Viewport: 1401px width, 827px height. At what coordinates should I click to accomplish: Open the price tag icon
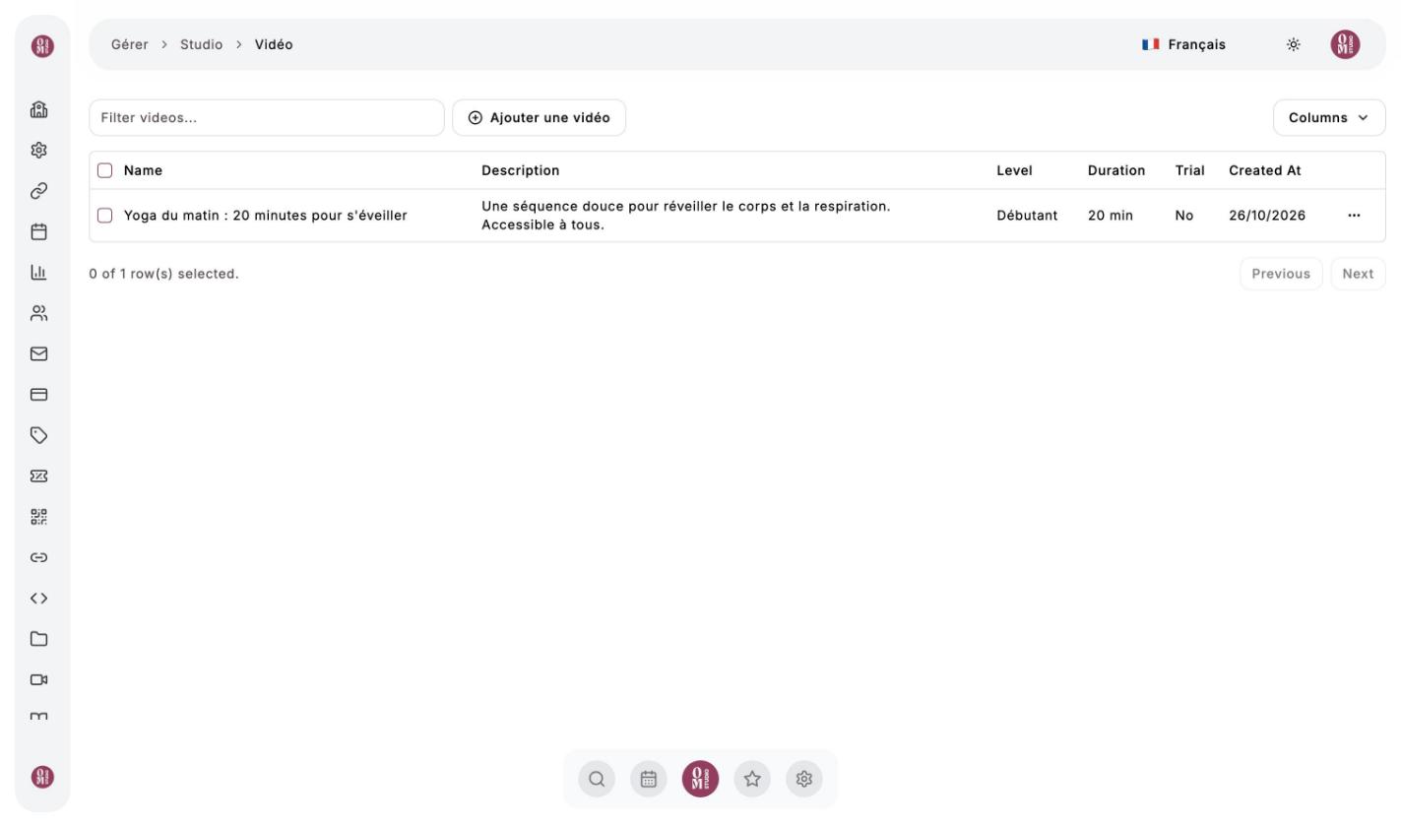tap(39, 435)
